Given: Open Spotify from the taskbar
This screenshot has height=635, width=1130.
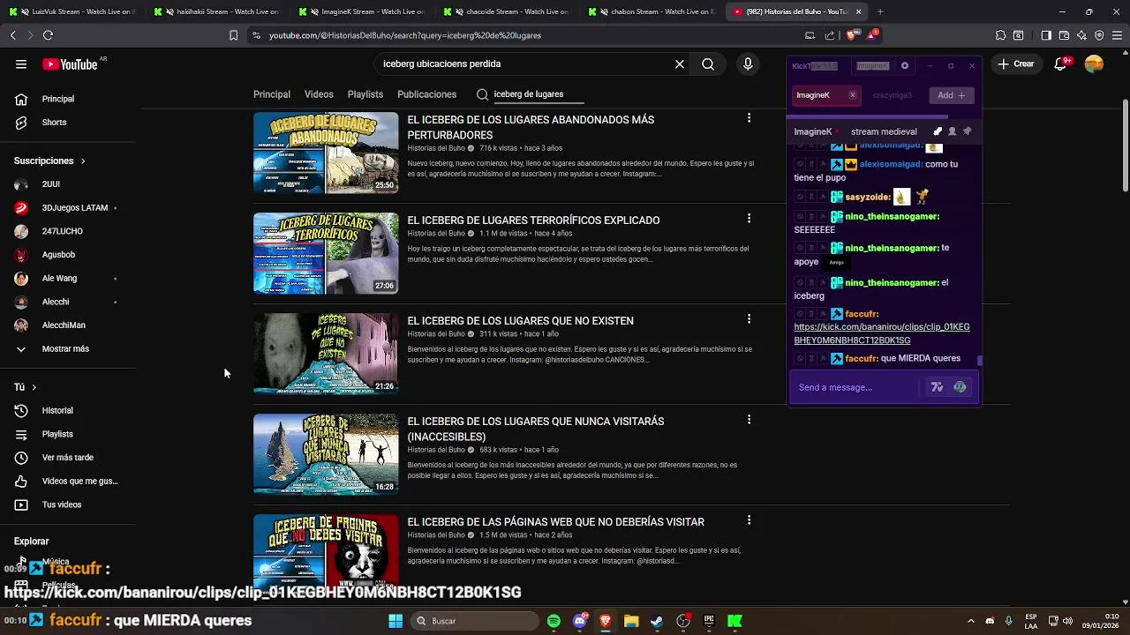Looking at the screenshot, I should tap(554, 621).
